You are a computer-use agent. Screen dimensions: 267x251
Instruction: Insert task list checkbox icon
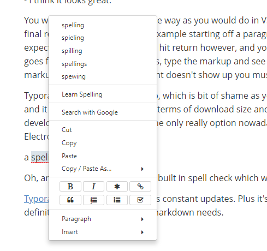click(x=140, y=200)
